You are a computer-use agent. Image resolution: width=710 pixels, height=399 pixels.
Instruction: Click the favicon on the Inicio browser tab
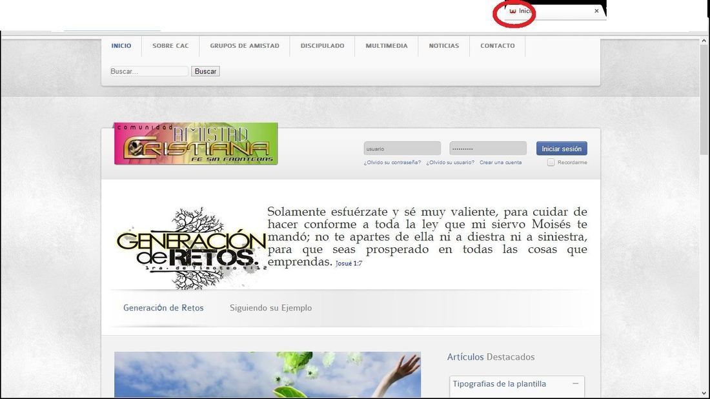coord(512,11)
